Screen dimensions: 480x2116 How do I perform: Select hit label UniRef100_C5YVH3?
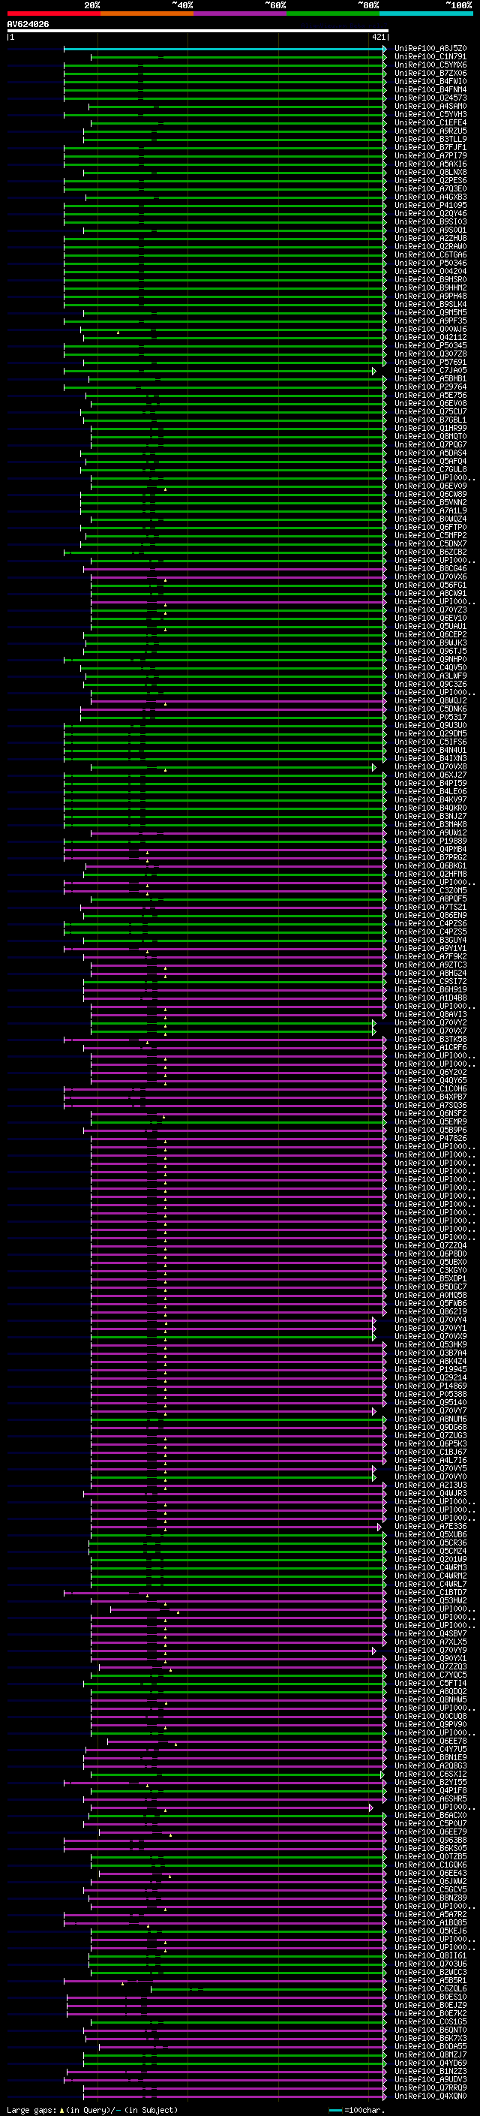[x=430, y=114]
